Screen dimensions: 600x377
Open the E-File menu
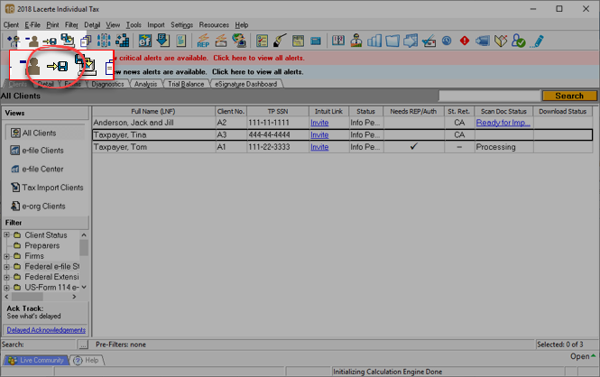tap(32, 24)
